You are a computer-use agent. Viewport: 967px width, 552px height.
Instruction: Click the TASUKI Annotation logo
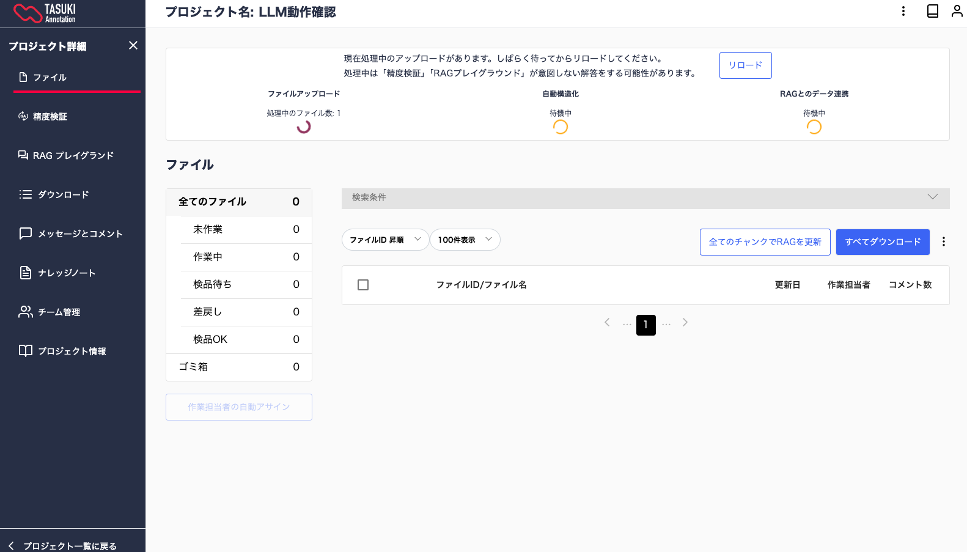click(x=45, y=13)
